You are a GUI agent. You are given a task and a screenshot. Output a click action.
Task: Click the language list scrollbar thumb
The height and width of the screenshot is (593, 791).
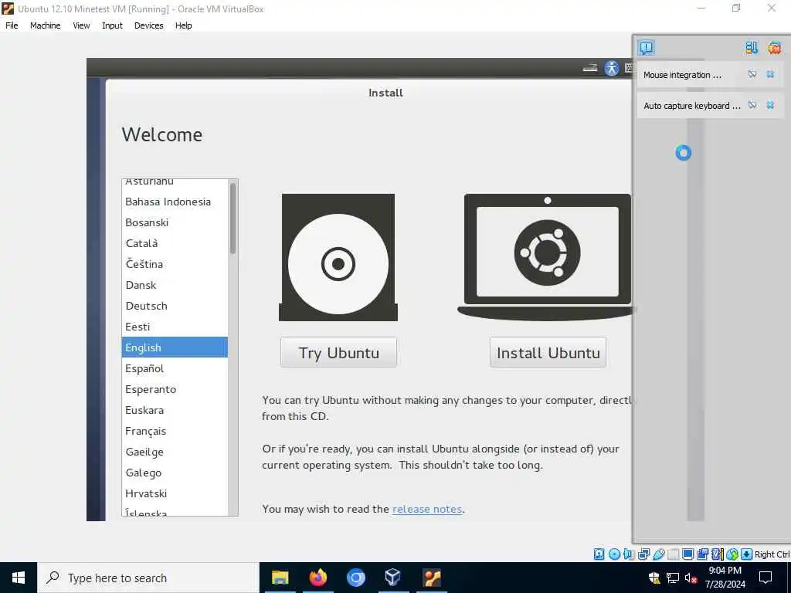coord(233,219)
